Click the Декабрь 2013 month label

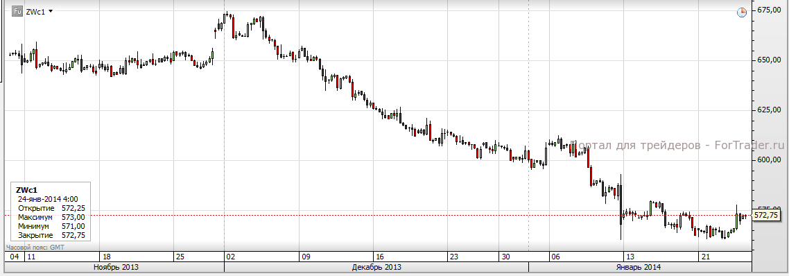click(x=377, y=267)
